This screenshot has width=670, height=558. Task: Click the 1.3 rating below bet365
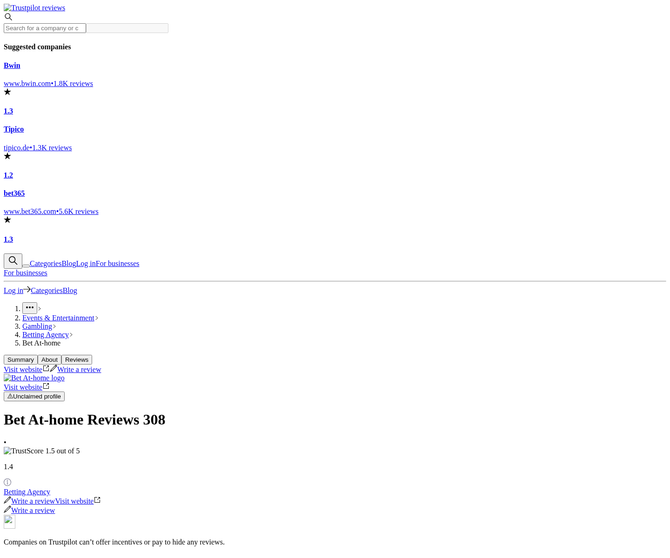[8, 239]
